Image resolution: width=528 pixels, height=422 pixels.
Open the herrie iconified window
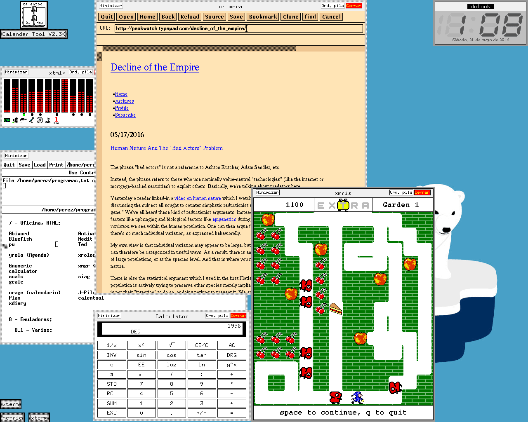pos(12,417)
